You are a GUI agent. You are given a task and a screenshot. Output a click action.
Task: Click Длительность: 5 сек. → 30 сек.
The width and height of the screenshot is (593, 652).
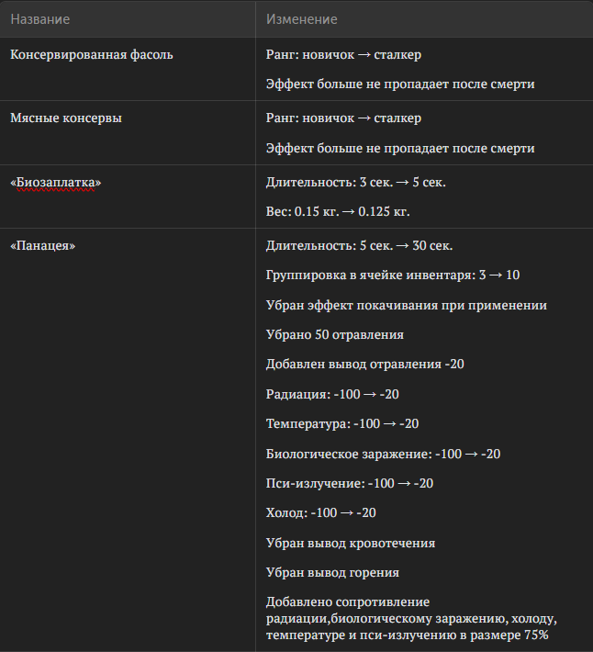coord(360,246)
